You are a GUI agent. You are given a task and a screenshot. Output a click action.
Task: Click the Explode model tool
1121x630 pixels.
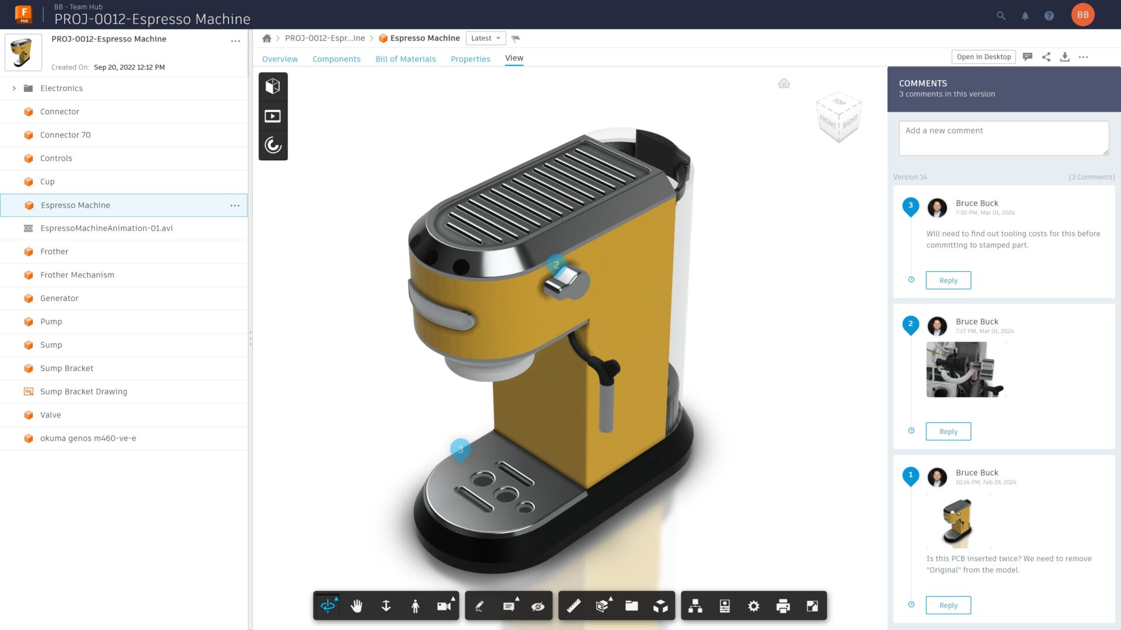(x=660, y=606)
